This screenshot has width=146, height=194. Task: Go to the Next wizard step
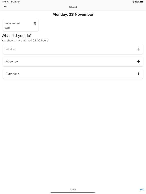tap(142, 189)
